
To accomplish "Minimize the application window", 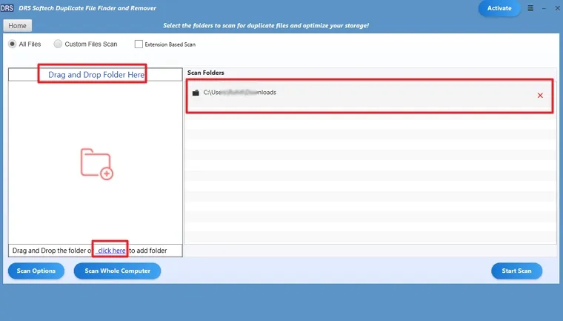I will pos(544,8).
